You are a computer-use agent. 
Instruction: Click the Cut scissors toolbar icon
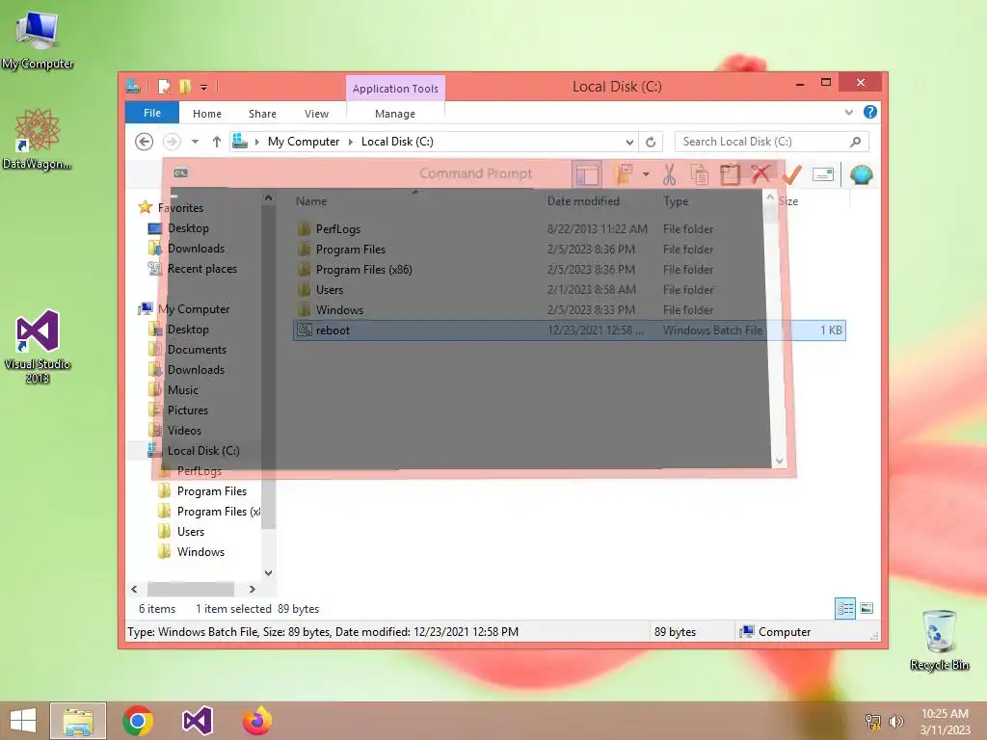pos(669,174)
